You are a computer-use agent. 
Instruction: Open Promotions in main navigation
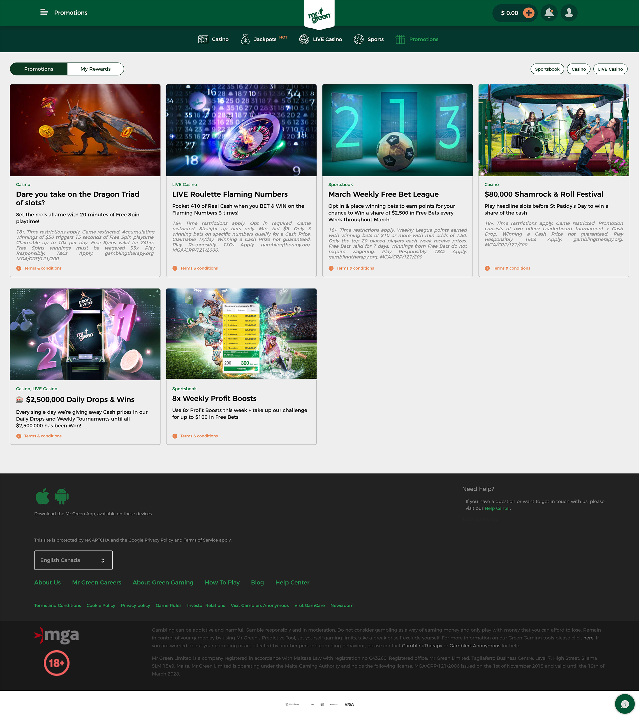point(423,39)
